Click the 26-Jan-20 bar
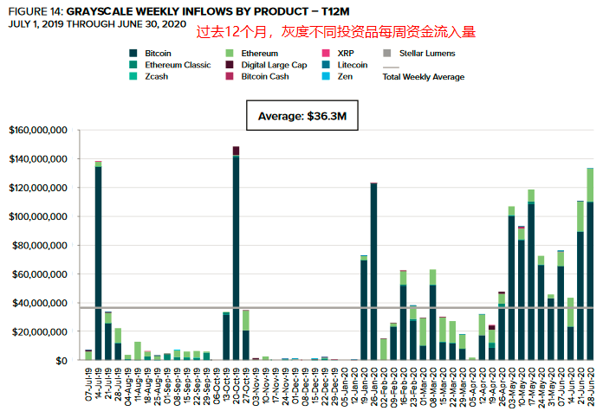The width and height of the screenshot is (603, 411). [x=373, y=271]
